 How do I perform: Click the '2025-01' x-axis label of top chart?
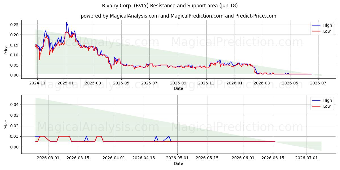click(x=66, y=83)
